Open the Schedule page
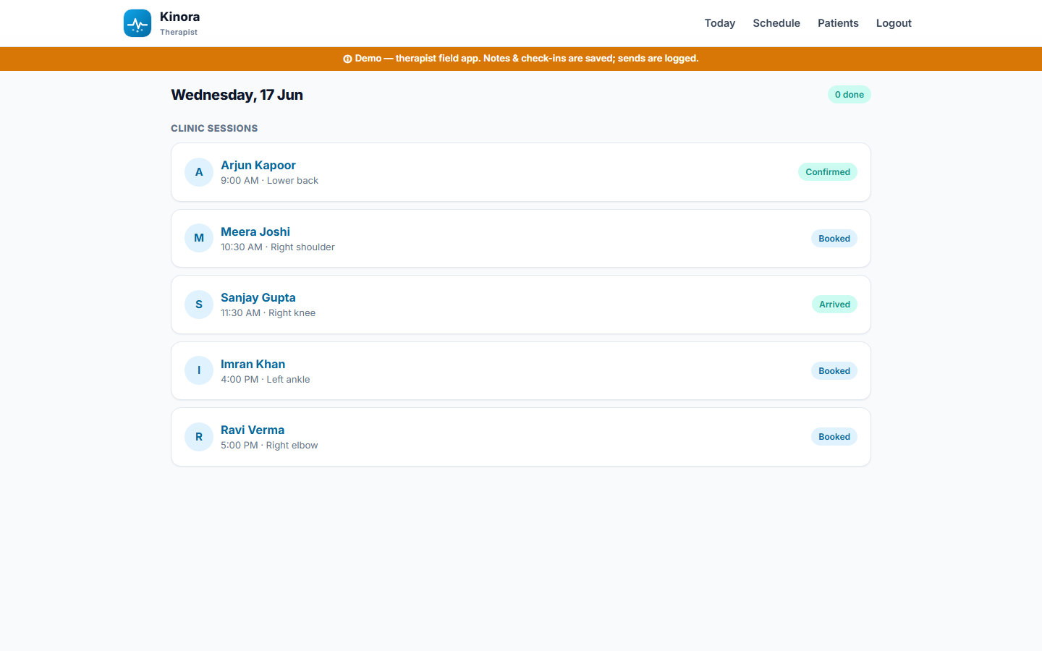Image resolution: width=1042 pixels, height=651 pixels. coord(776,23)
